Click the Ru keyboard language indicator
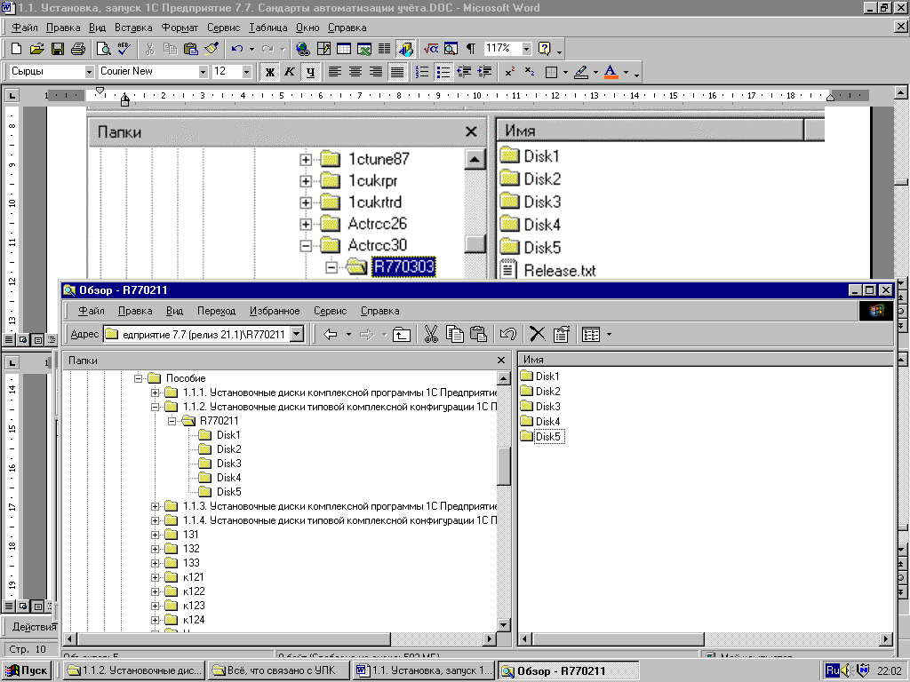Screen dimensions: 910x682 pyautogui.click(x=832, y=670)
